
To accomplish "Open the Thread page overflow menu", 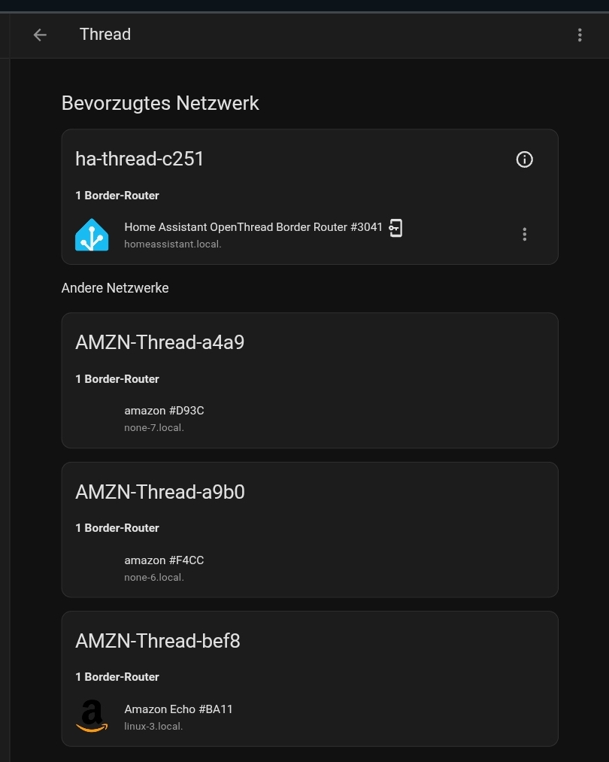I will 580,35.
